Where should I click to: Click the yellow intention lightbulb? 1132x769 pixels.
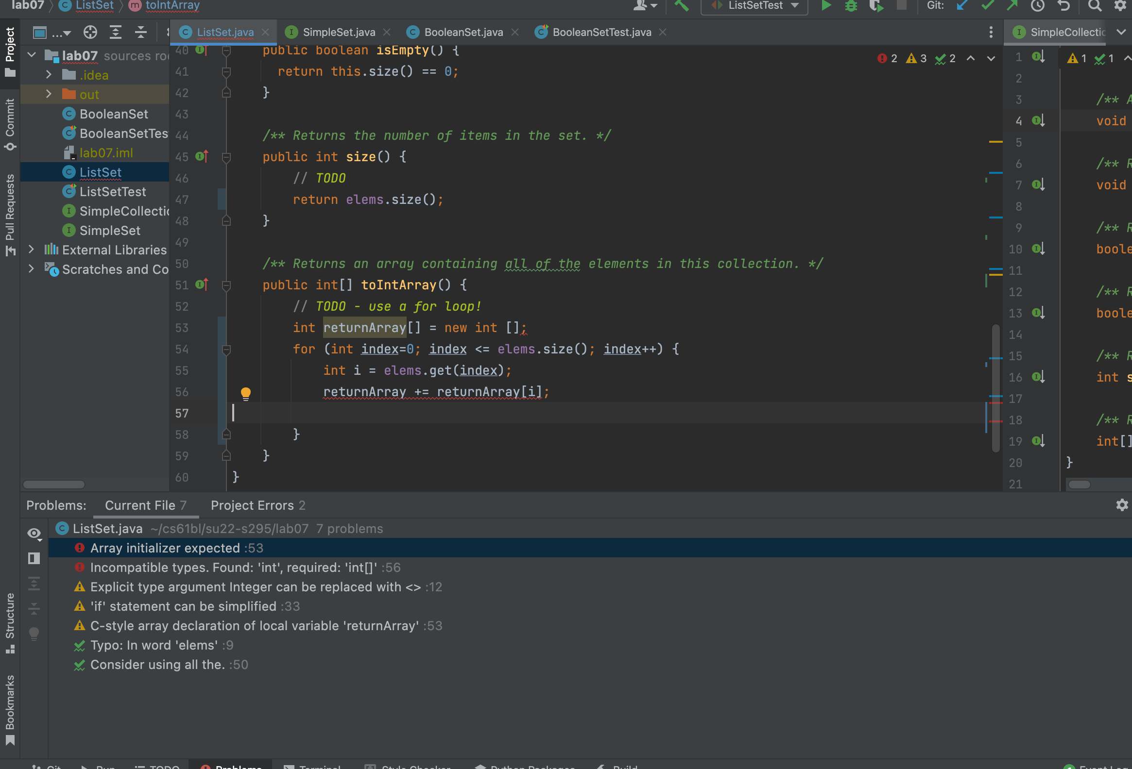[245, 393]
